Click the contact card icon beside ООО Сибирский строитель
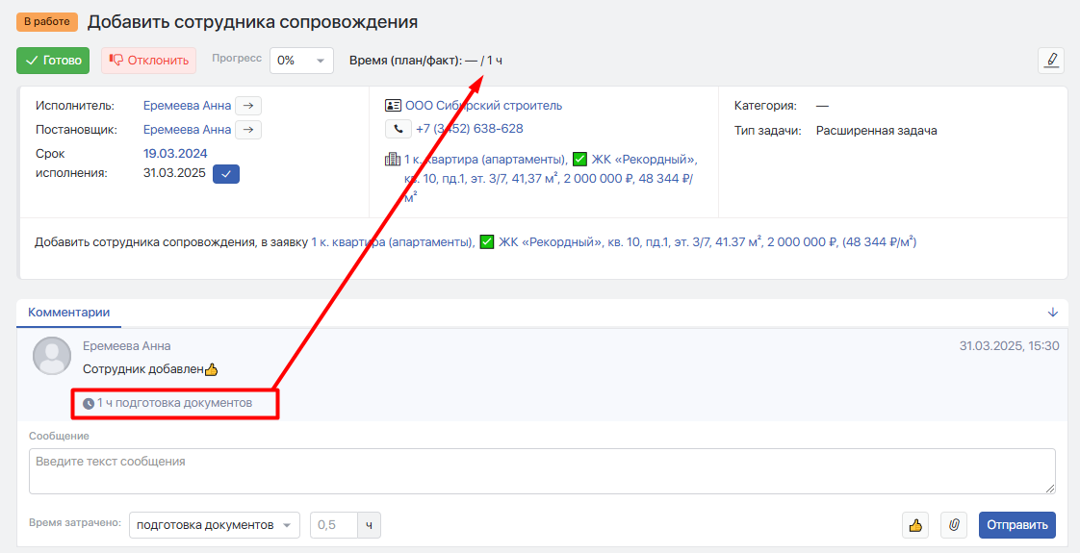Screen dimensions: 1080x553 coord(393,106)
